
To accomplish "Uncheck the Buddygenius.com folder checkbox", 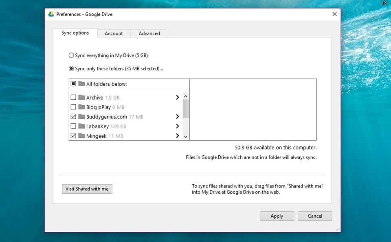I will click(x=73, y=116).
